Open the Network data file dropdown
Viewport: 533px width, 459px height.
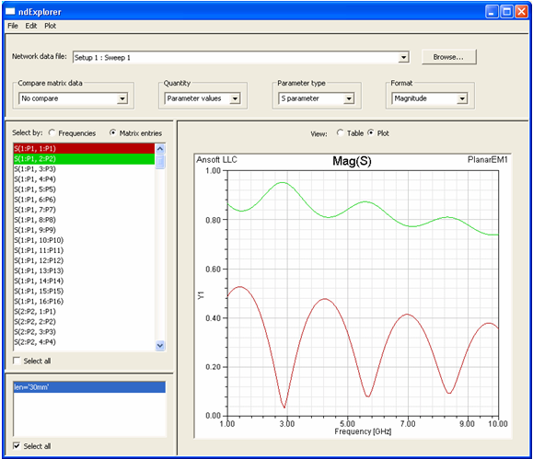[x=403, y=57]
